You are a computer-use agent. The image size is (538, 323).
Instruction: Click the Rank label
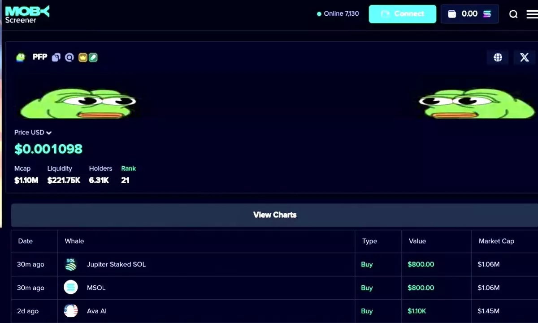128,168
